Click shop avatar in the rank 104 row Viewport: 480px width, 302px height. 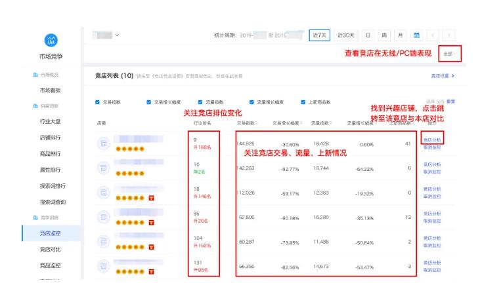(x=104, y=242)
